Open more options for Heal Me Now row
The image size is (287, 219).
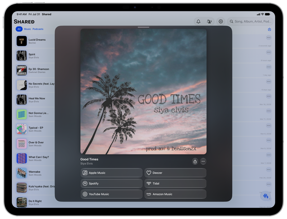(x=268, y=96)
